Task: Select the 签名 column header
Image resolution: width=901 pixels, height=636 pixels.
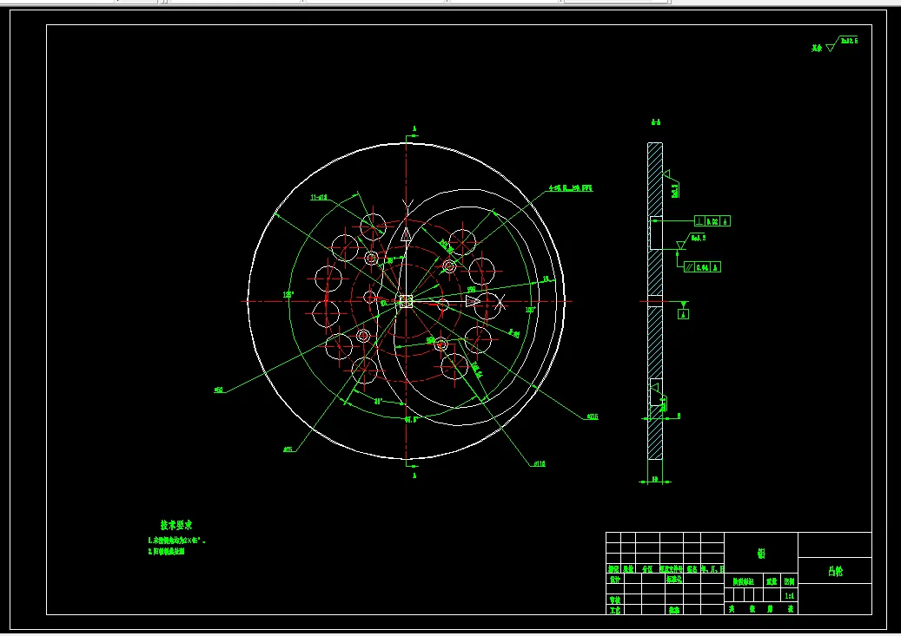Action: click(x=692, y=569)
